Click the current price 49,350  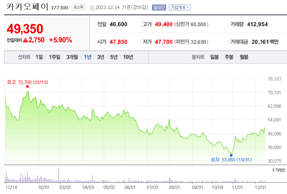coord(25,29)
